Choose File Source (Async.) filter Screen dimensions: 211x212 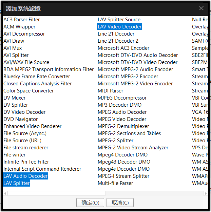pos(25,133)
